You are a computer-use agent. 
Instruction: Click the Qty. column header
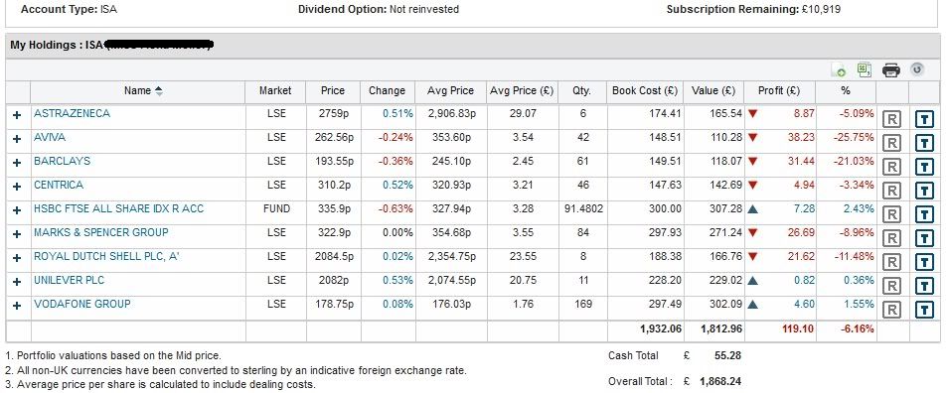582,91
